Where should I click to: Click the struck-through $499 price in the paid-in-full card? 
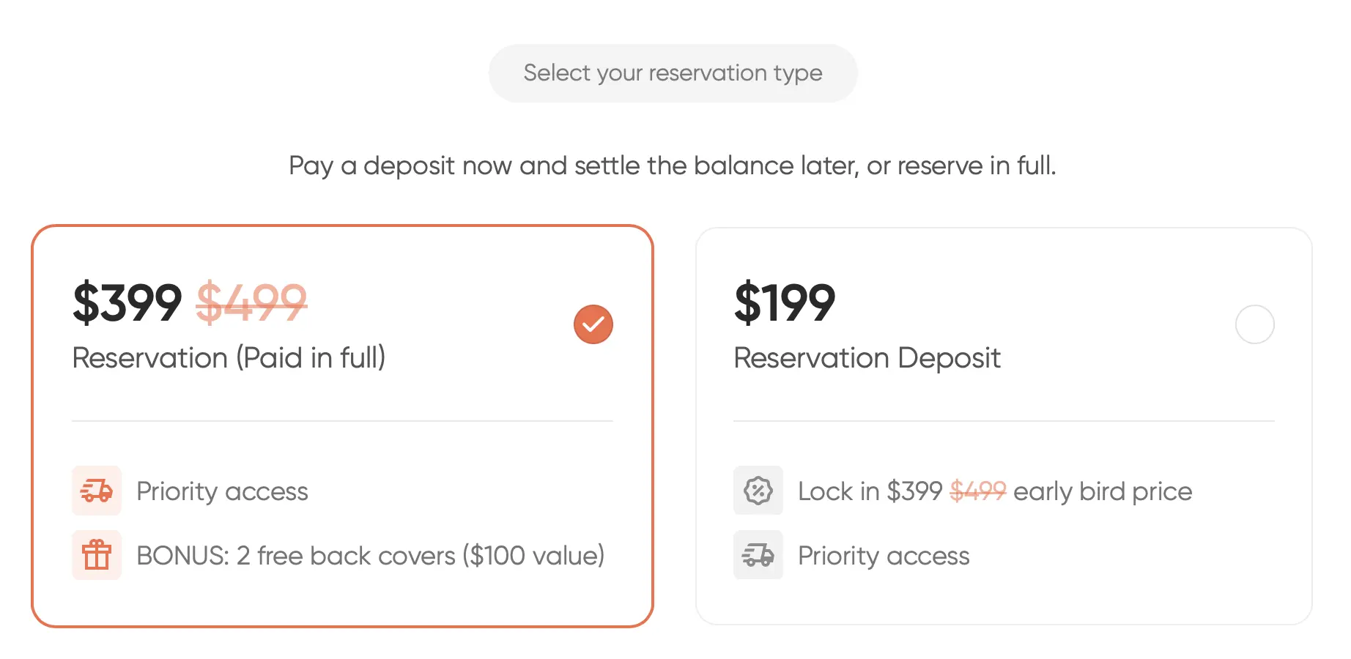click(251, 302)
